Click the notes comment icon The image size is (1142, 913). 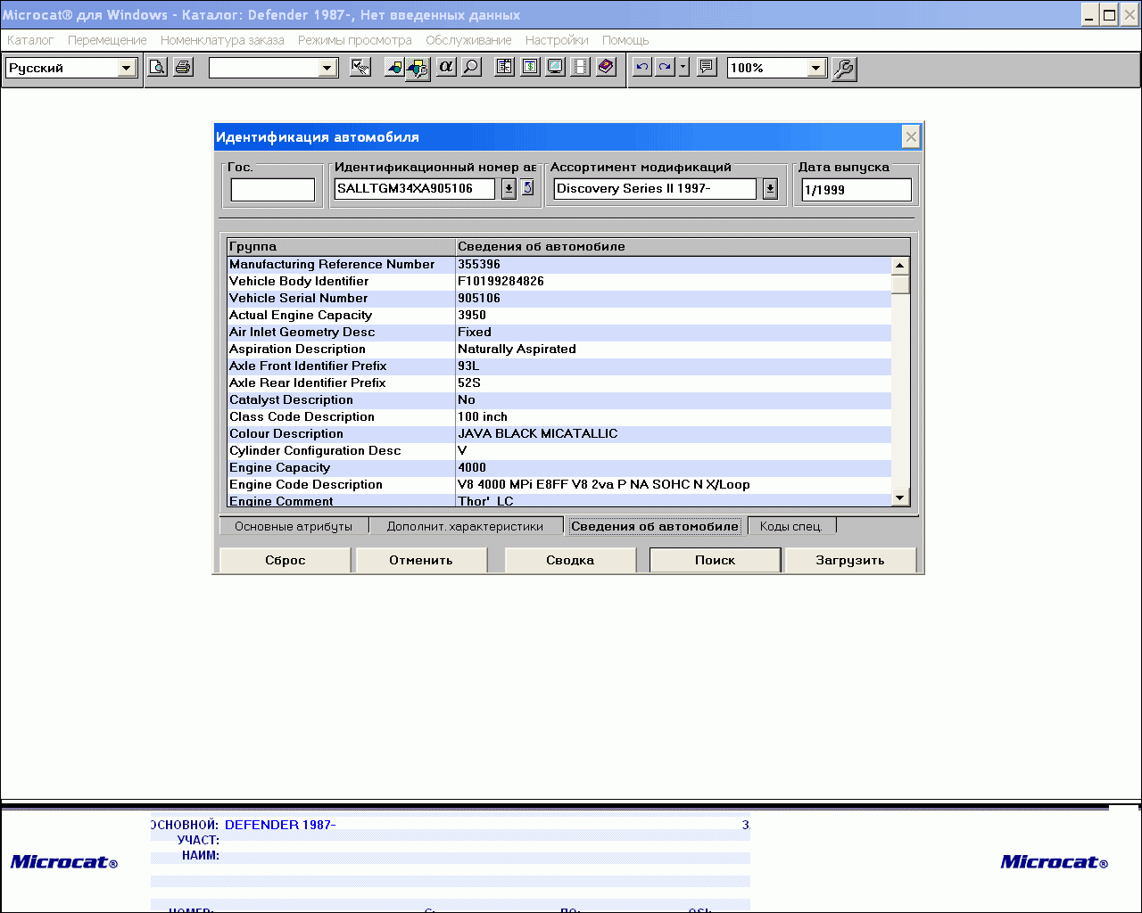point(707,67)
